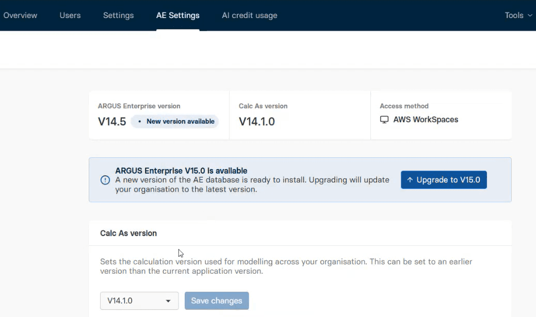Click the info icon in upgrade banner

coord(105,180)
